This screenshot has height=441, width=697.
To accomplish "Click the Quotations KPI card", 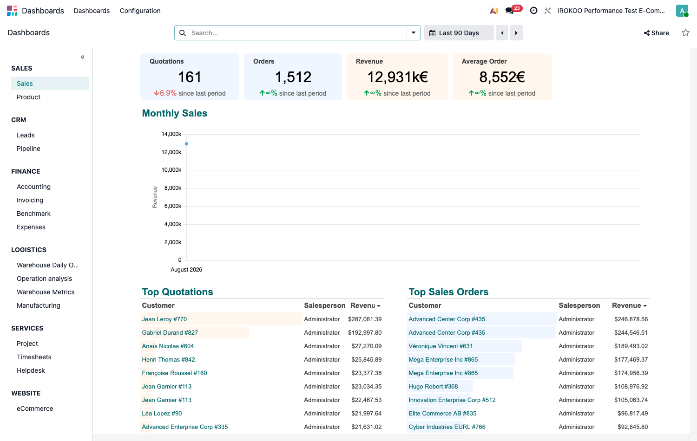I will click(190, 77).
